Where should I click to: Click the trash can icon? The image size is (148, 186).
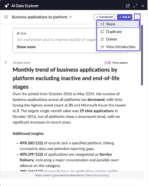tap(102, 39)
